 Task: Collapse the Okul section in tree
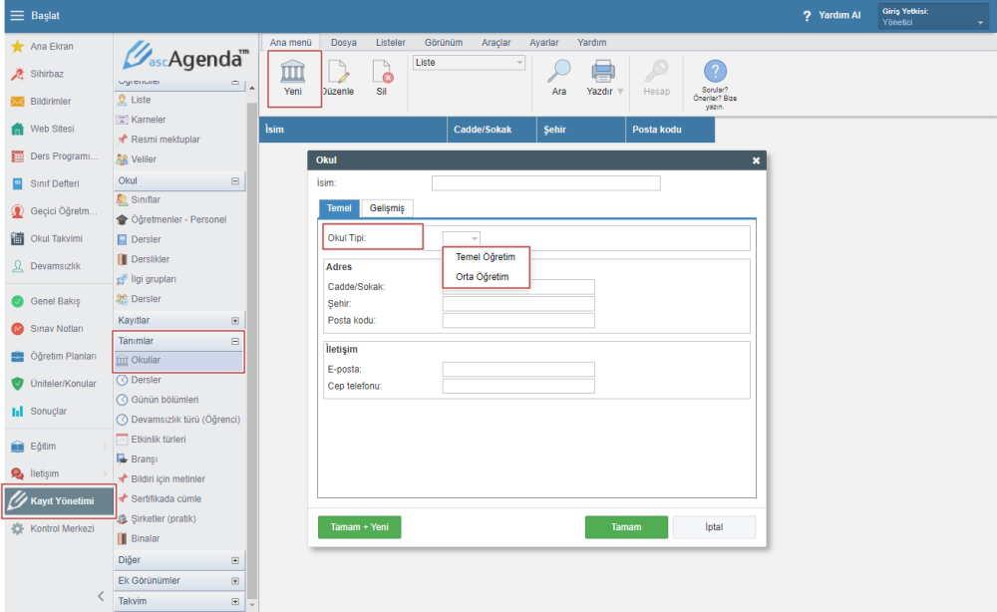[235, 181]
